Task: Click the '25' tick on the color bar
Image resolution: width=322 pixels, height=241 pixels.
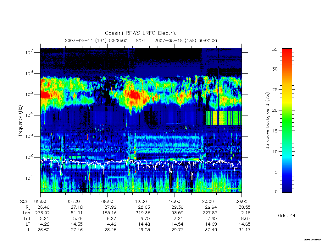Action: click(275, 89)
